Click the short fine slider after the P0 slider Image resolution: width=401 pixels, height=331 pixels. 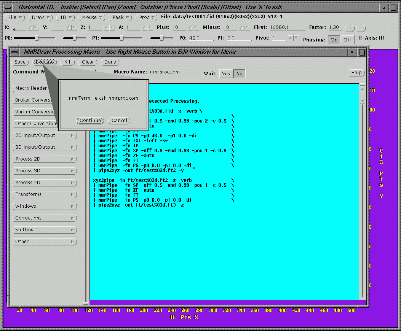(x=74, y=38)
